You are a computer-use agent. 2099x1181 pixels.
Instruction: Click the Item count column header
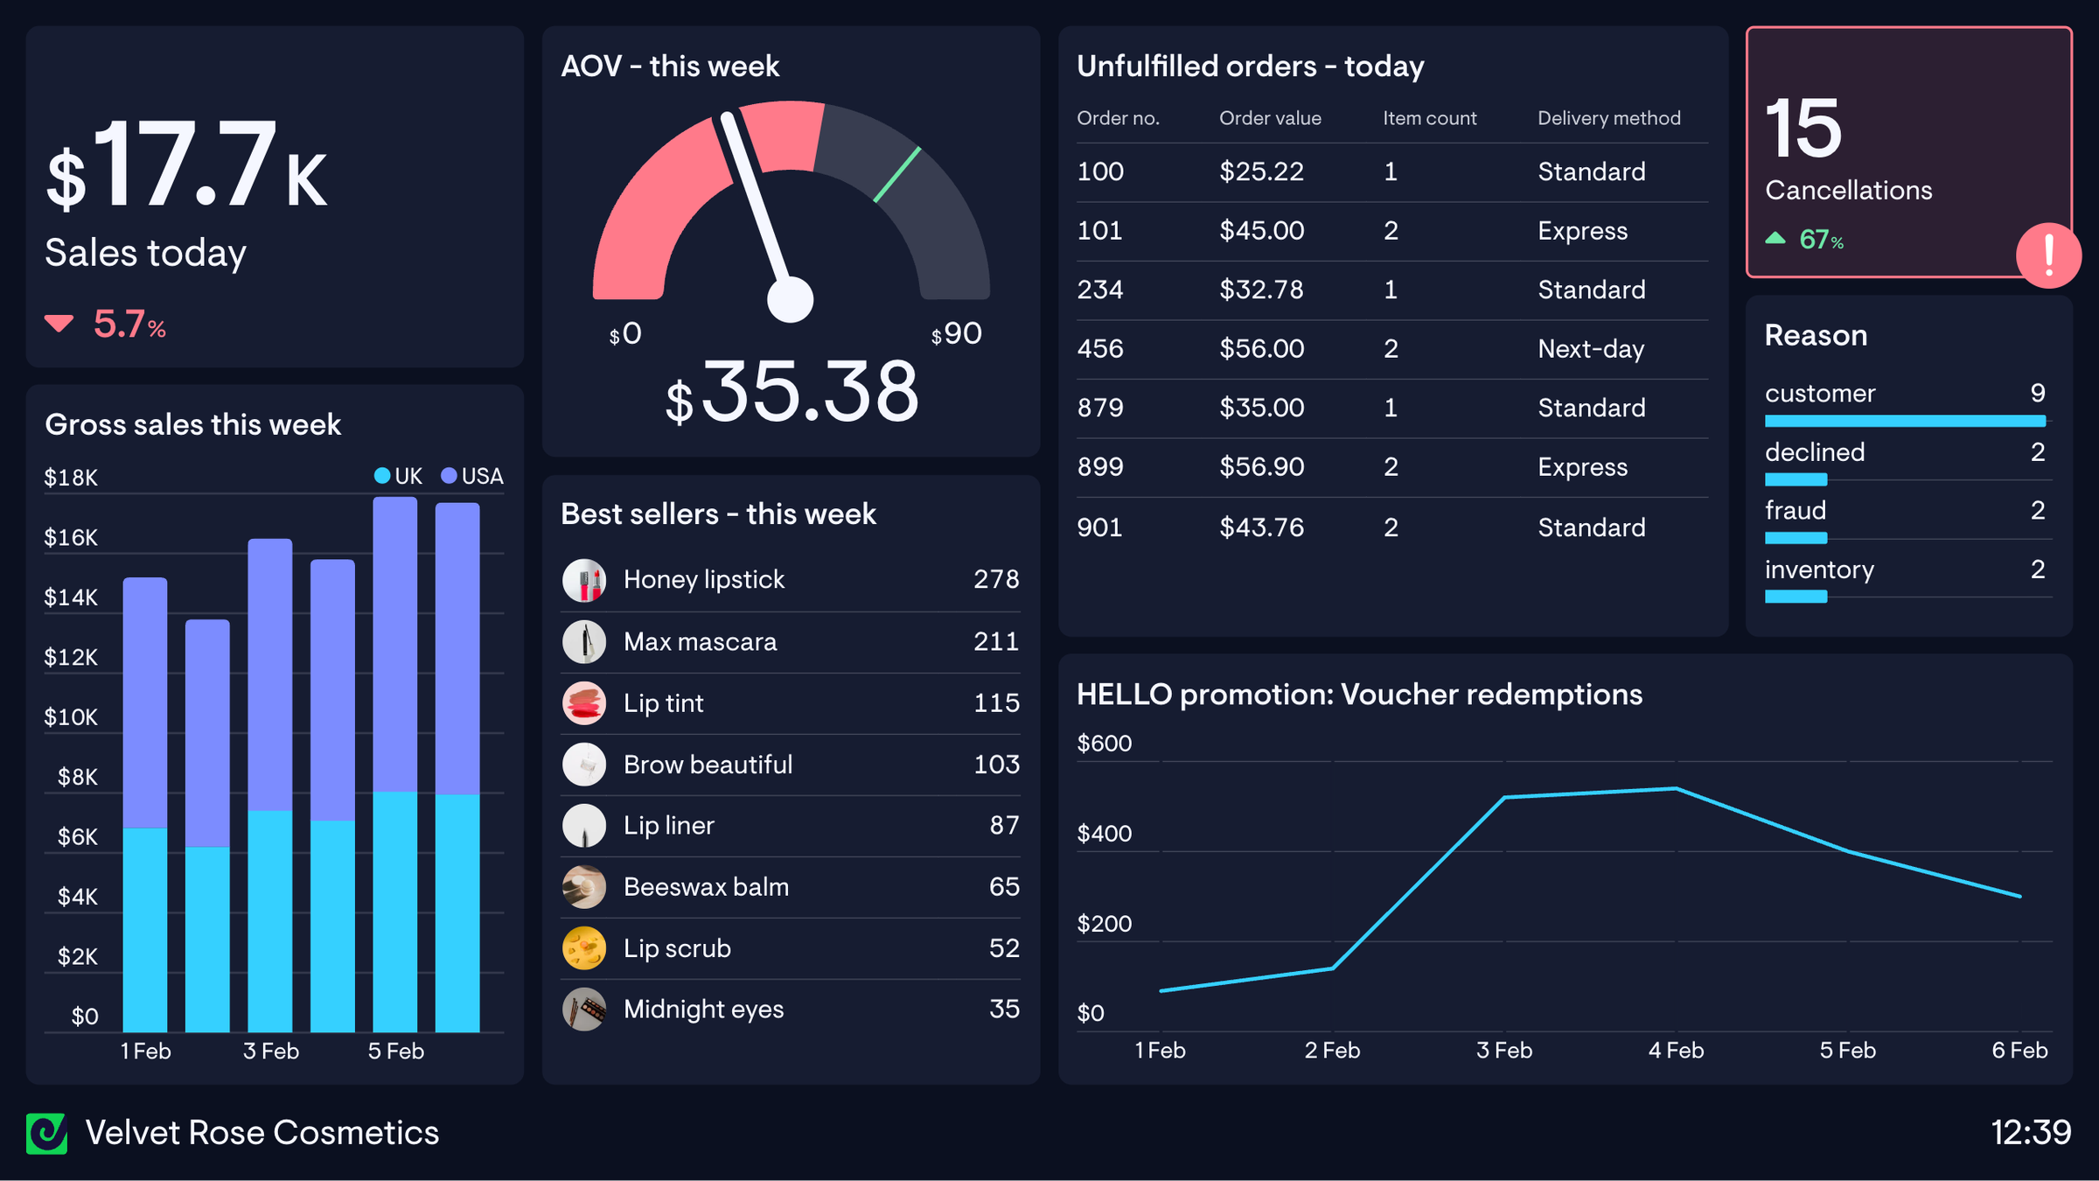1429,118
